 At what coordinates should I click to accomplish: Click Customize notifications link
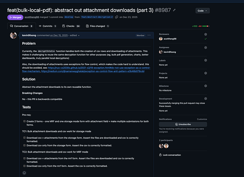click(202, 119)
